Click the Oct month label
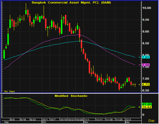 click(x=44, y=122)
